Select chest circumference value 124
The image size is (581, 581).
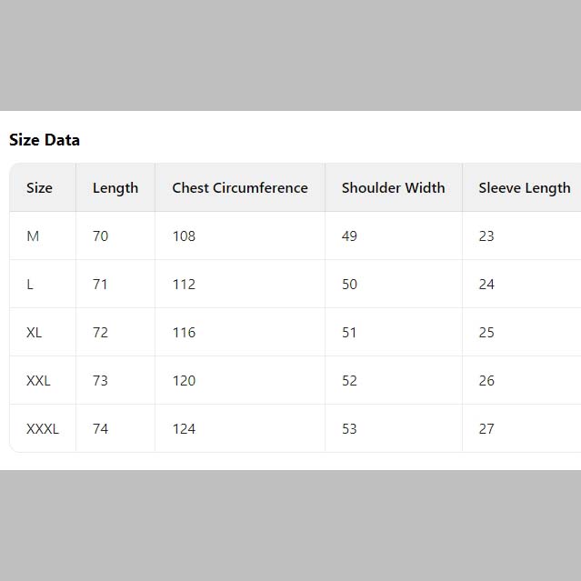[x=184, y=429]
